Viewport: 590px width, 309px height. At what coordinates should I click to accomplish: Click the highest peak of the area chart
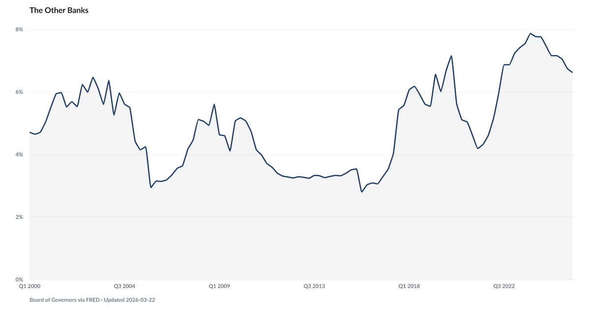pyautogui.click(x=530, y=33)
